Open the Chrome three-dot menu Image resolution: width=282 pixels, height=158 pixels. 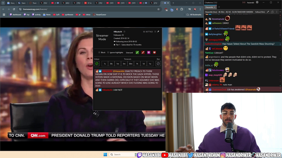200,9
